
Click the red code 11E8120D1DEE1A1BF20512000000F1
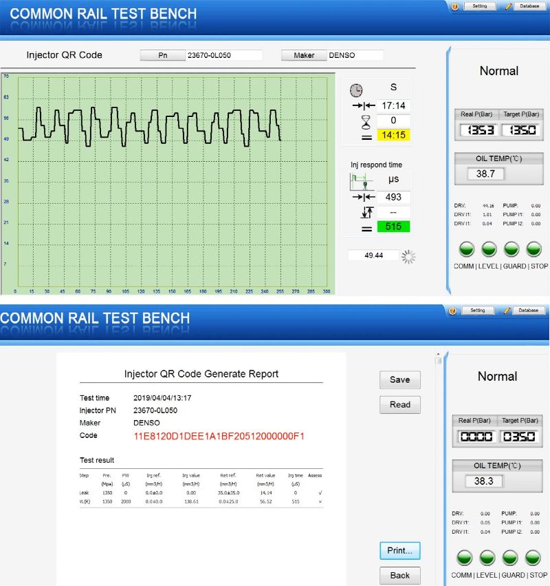tap(219, 436)
